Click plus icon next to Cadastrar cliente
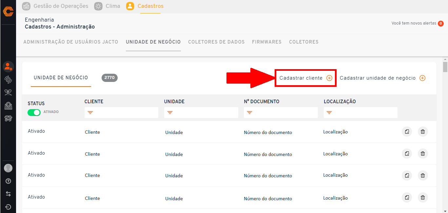 click(x=329, y=78)
